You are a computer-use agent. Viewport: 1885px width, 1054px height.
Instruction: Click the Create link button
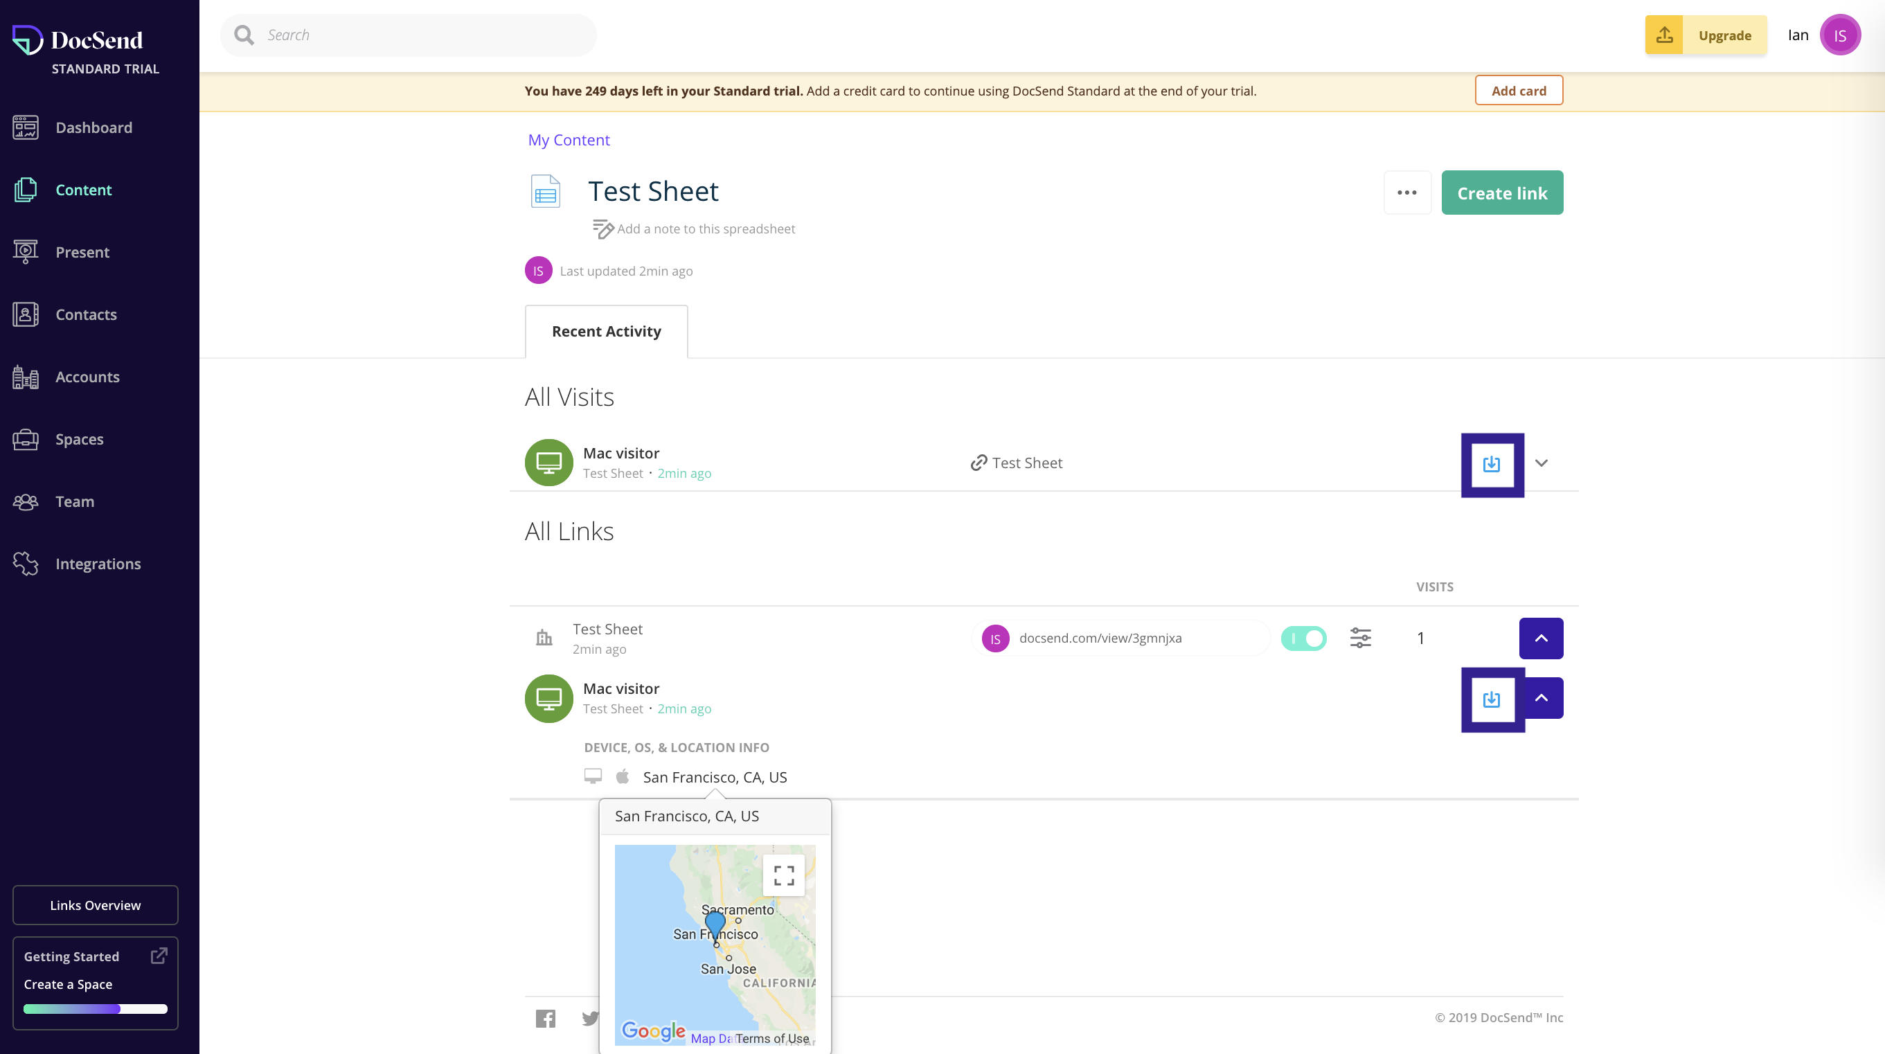(1501, 193)
